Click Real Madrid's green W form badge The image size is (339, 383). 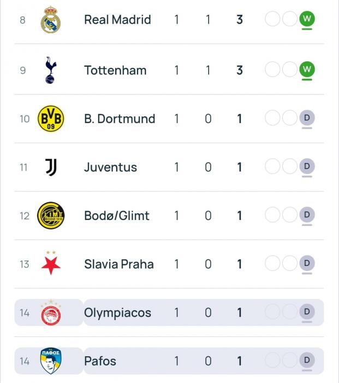tap(307, 20)
